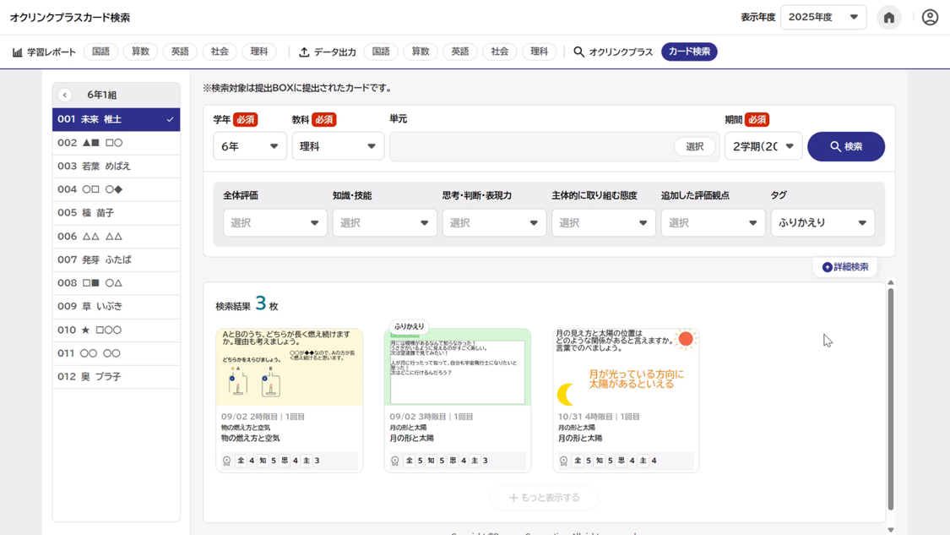Open the 表示年度 2025年度 dropdown
The width and height of the screenshot is (950, 535).
(822, 18)
